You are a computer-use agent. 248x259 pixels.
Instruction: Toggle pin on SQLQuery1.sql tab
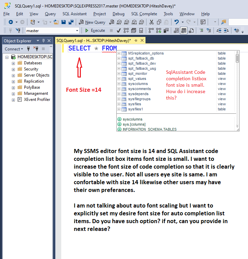[x=136, y=41]
